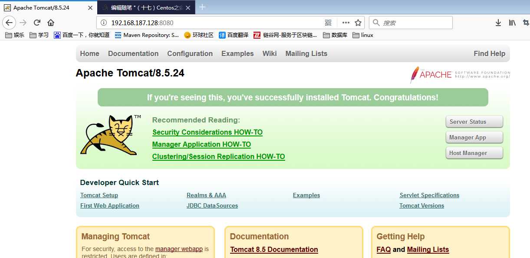Image resolution: width=530 pixels, height=258 pixels.
Task: Open Wiki in the Tomcat navigation bar
Action: click(x=270, y=53)
